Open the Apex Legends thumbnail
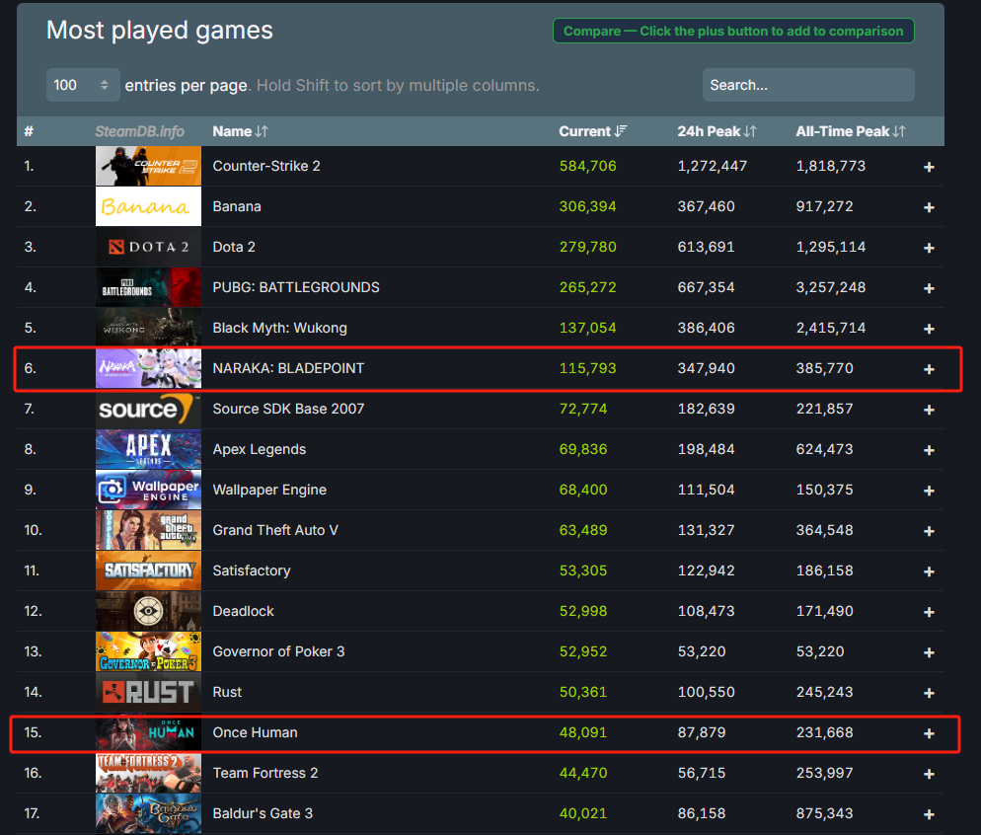 pos(148,449)
